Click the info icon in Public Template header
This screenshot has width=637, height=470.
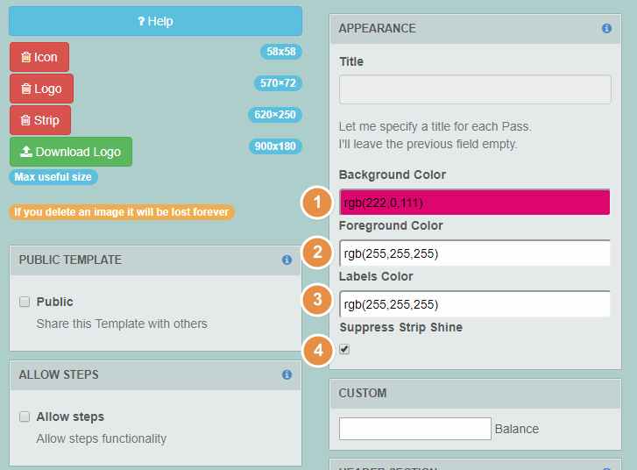pos(287,260)
